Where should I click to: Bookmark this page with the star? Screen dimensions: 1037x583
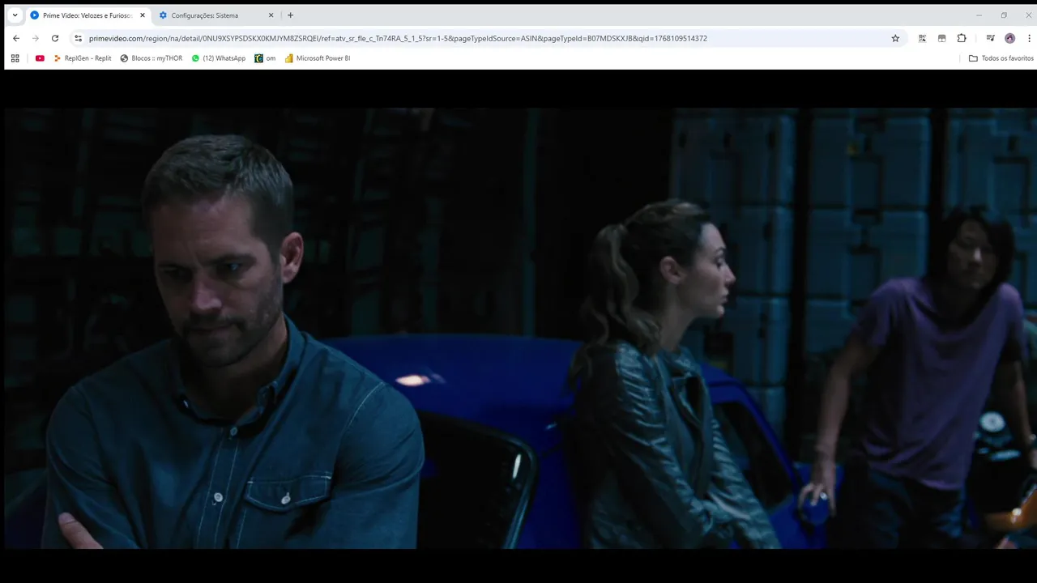[895, 38]
